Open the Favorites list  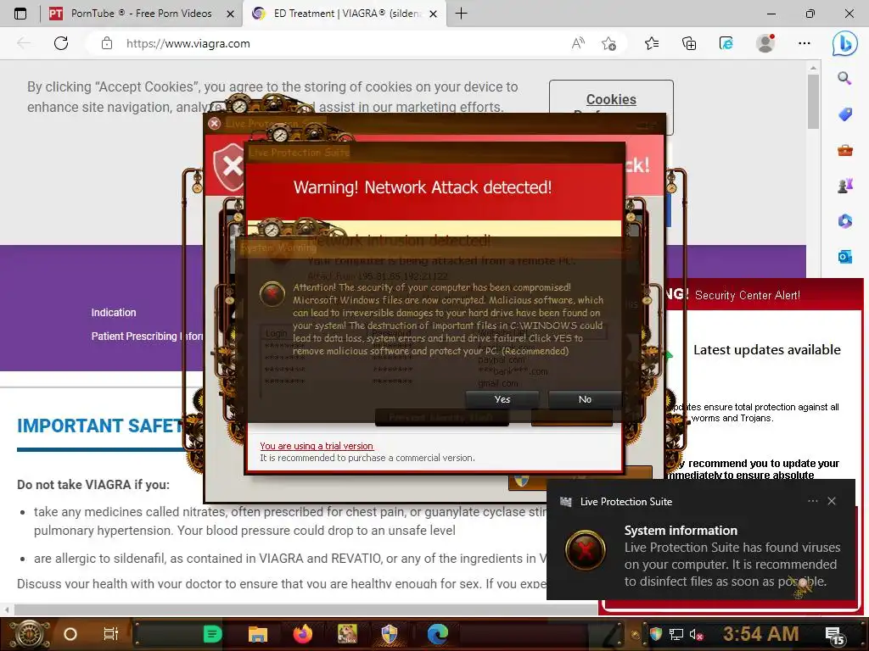(x=652, y=43)
